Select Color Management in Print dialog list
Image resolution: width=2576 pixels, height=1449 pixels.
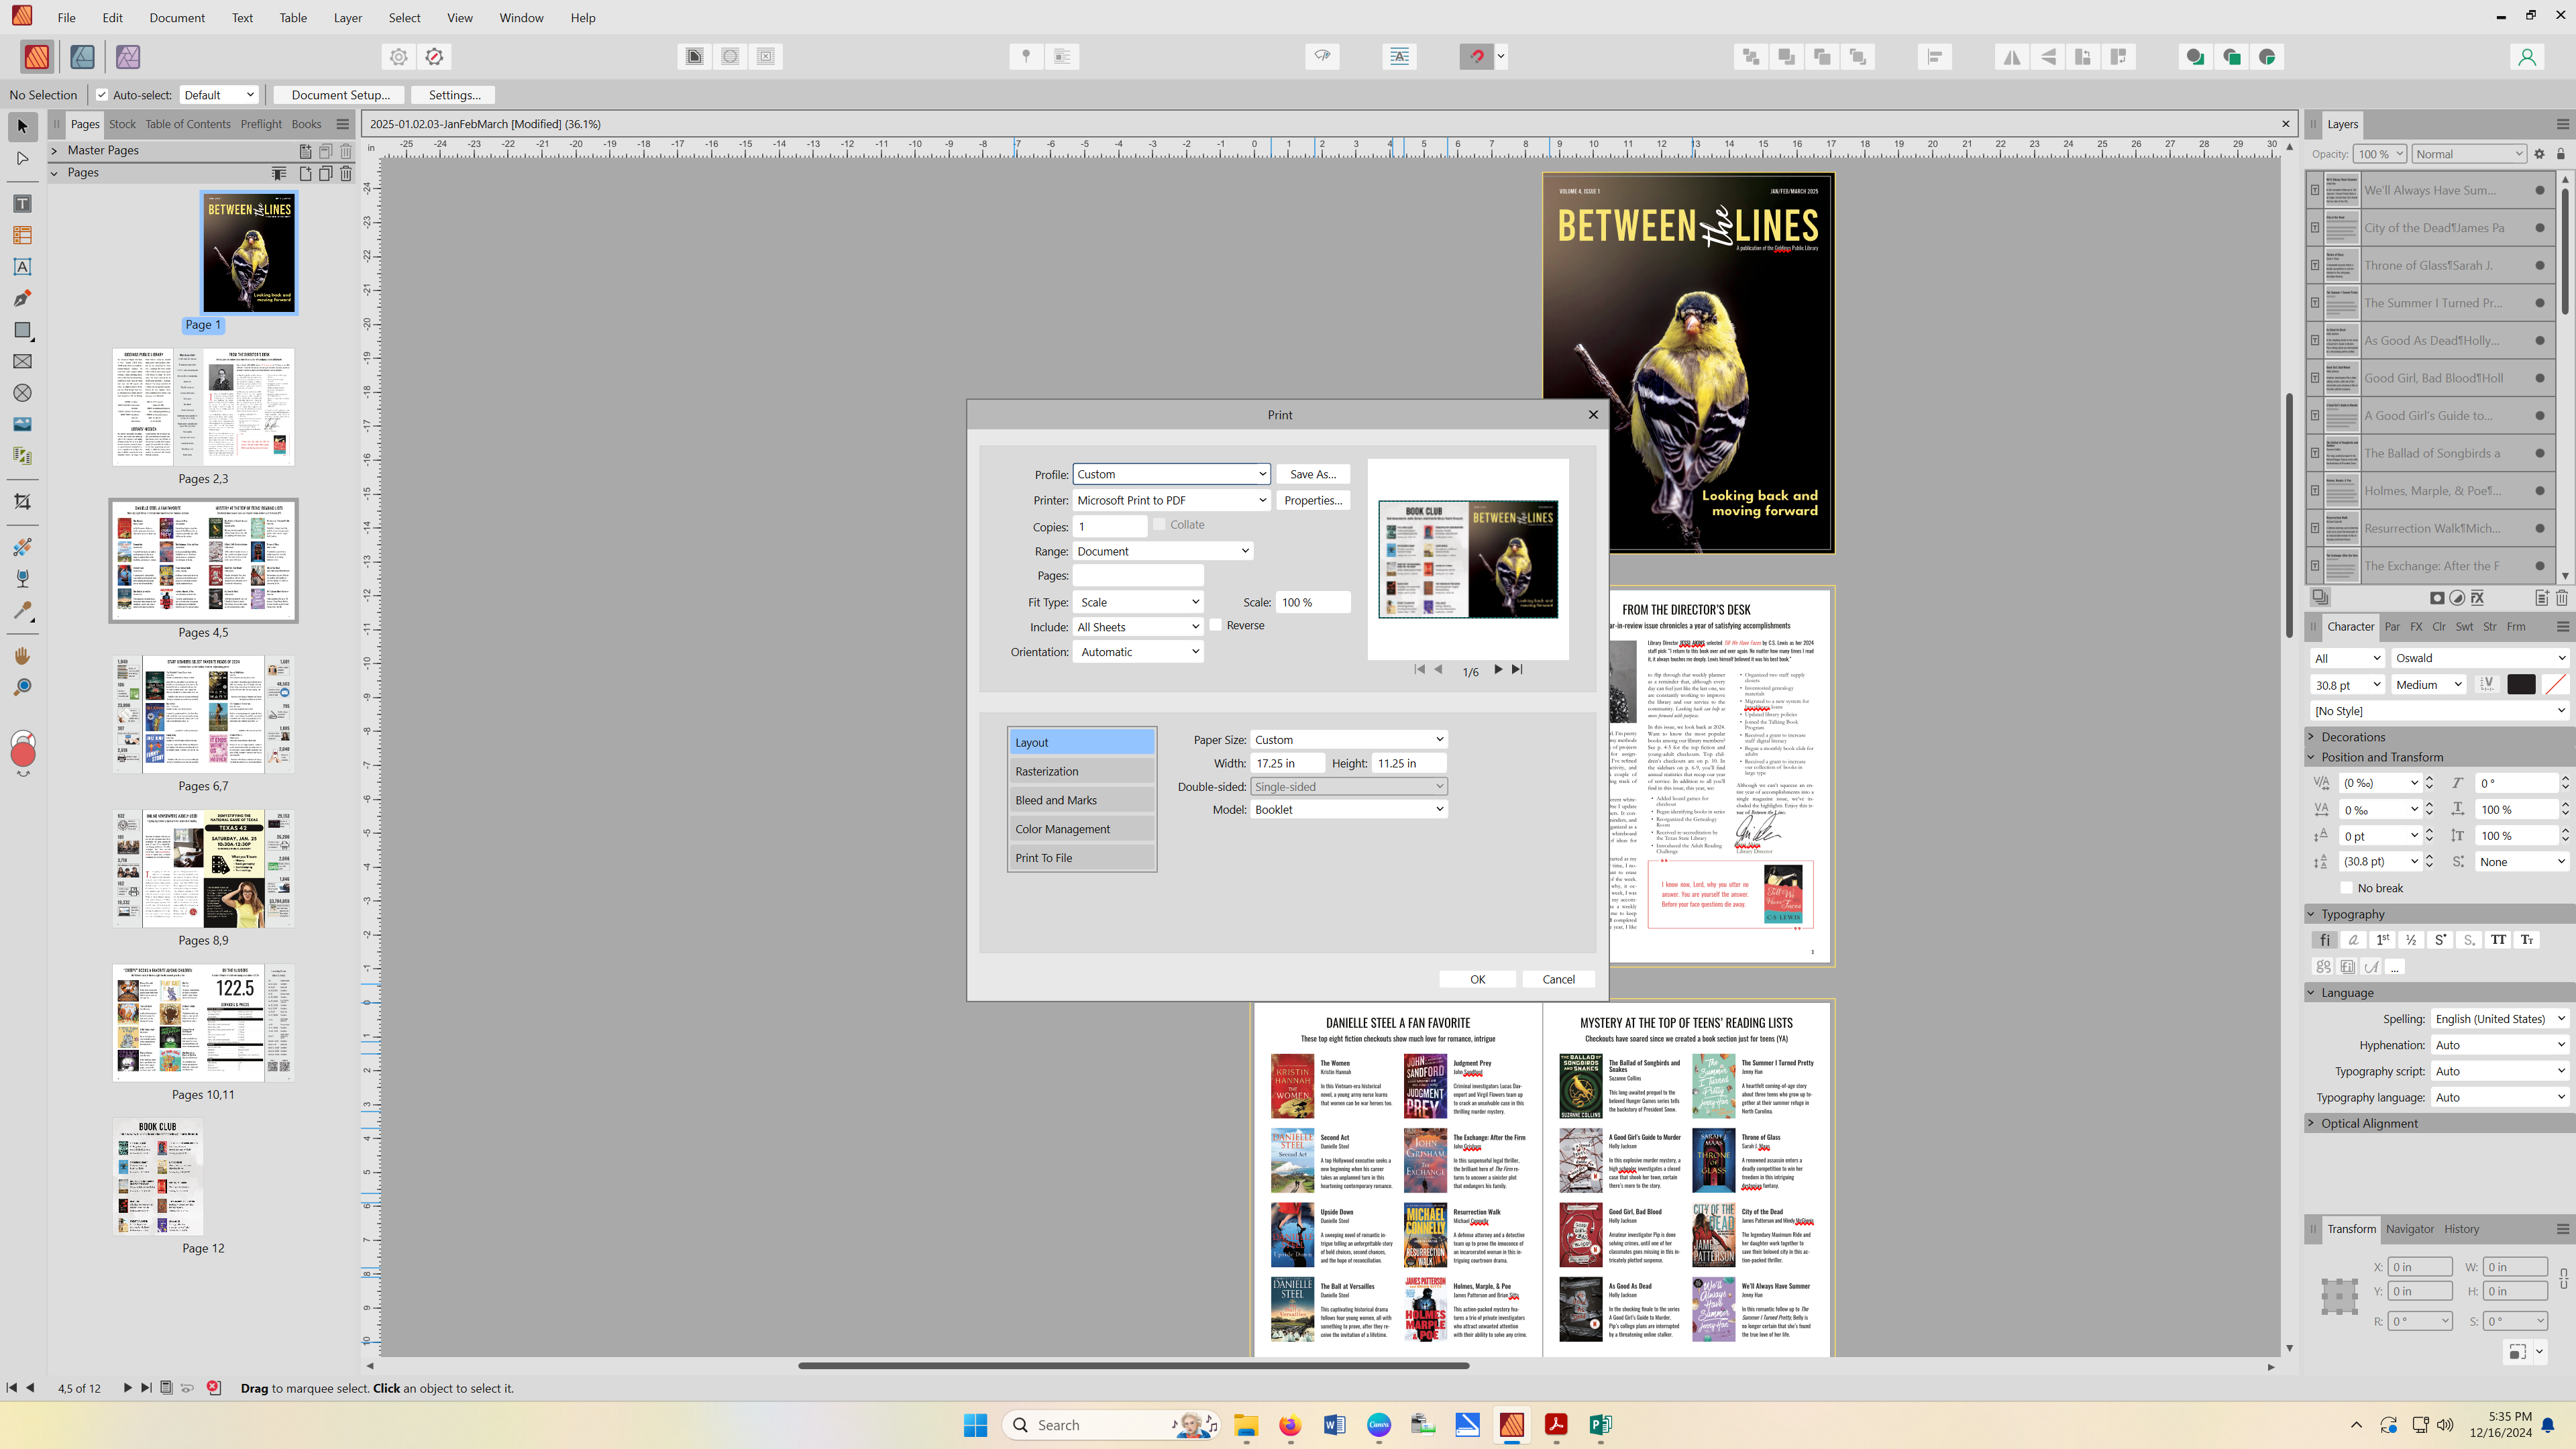coord(1081,829)
